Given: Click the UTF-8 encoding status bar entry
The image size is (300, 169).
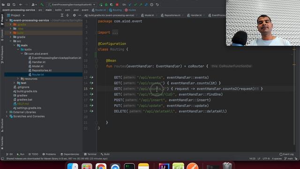Looking at the screenshot, I should point(266,159).
